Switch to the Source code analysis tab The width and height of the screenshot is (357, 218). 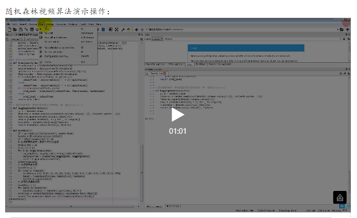coord(220,64)
